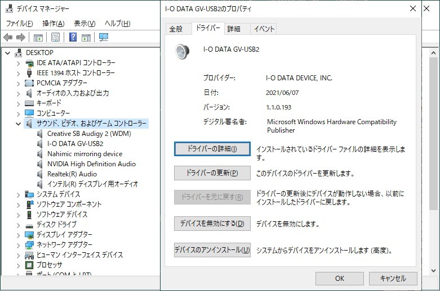Click Show/Hide Console Tree toolbar icon
Screen dimensions: 440x291
point(38,37)
